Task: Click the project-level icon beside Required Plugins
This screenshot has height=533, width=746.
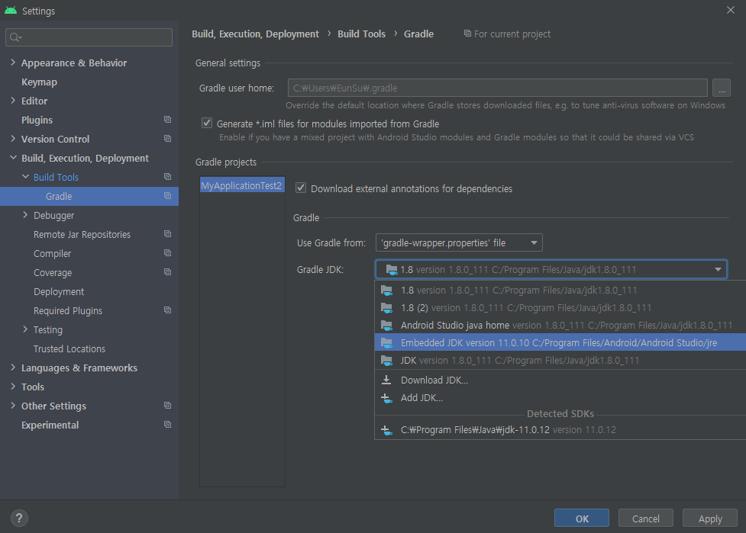Action: click(167, 310)
